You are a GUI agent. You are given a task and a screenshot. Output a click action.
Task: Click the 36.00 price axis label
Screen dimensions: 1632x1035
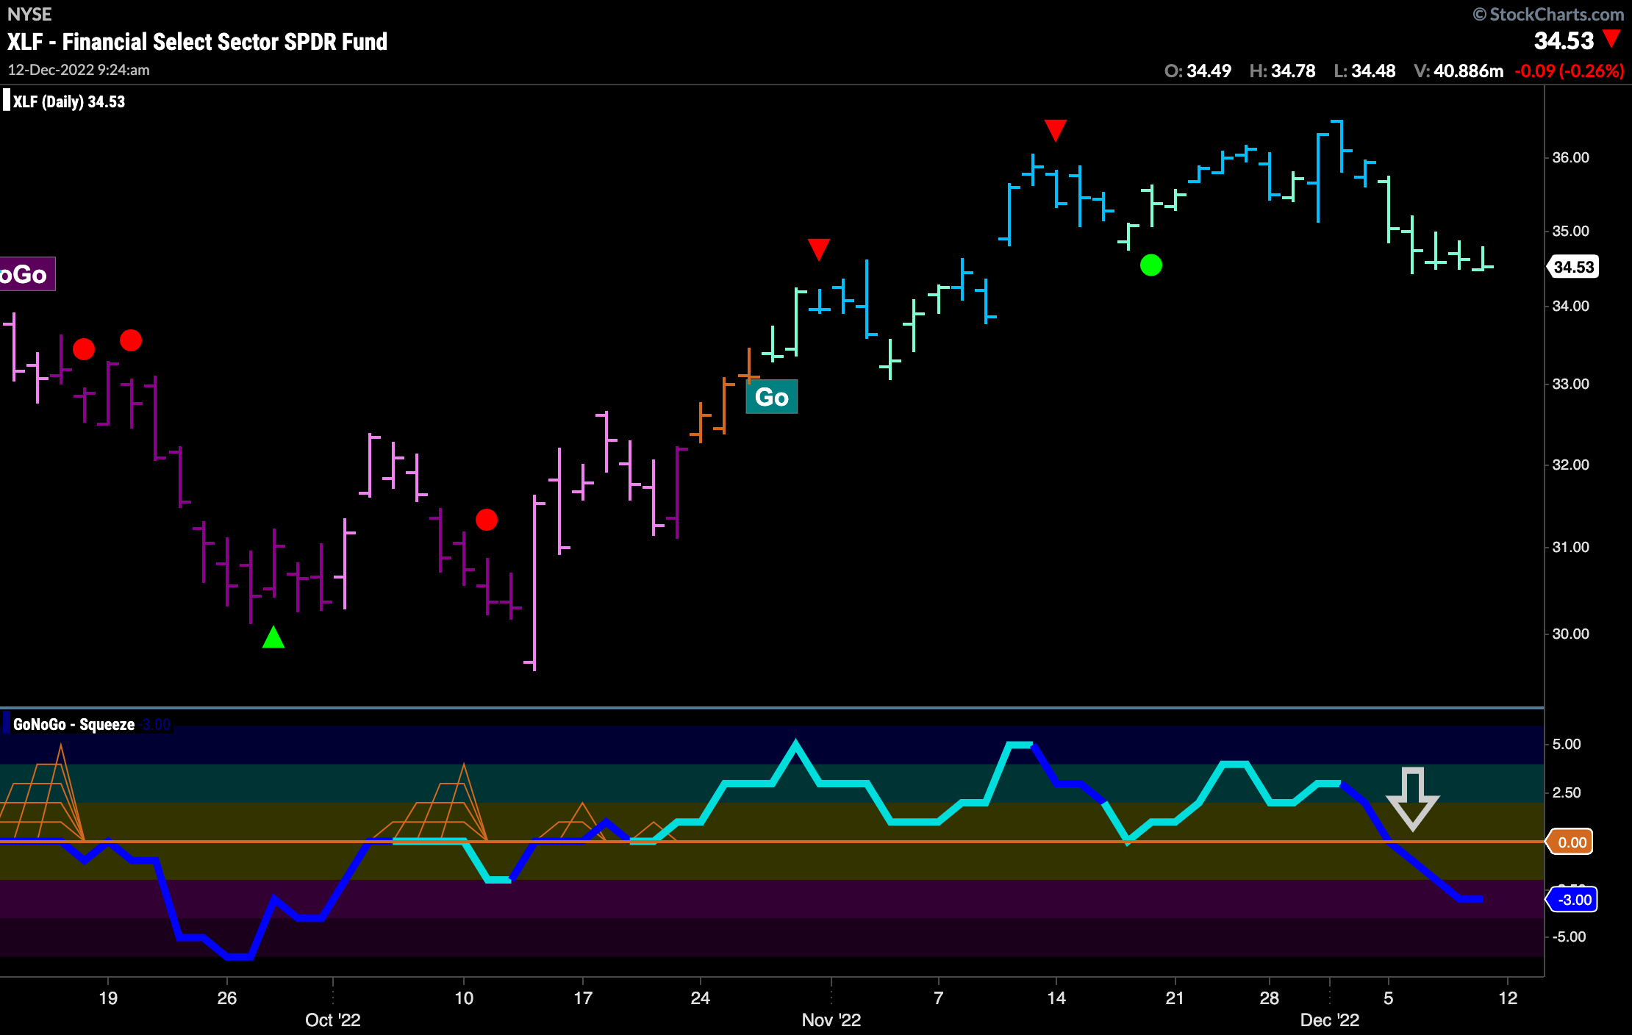tap(1570, 157)
